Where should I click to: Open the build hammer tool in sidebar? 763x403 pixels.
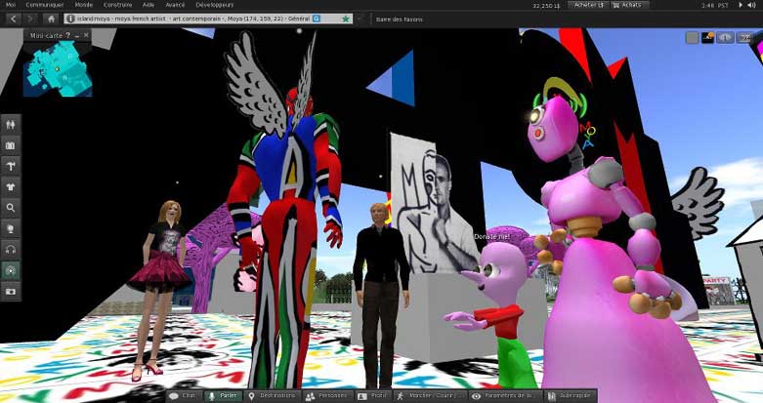coord(11,167)
